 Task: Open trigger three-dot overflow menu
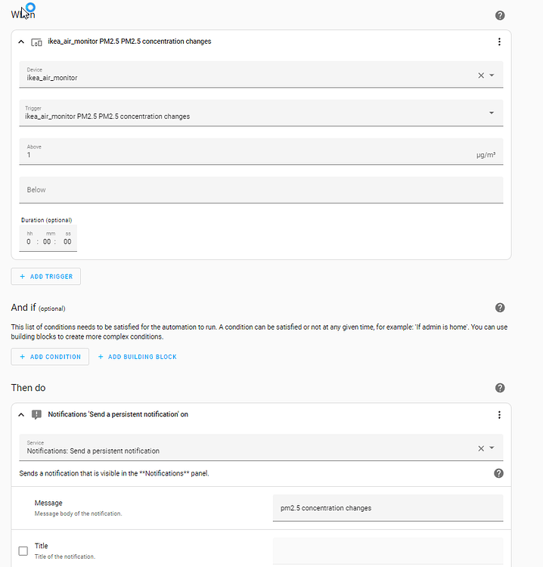tap(499, 42)
